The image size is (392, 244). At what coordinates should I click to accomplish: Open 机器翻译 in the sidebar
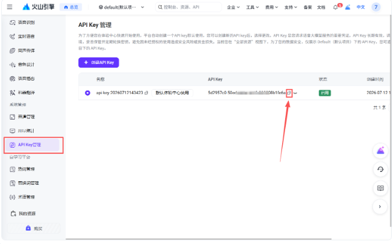click(x=22, y=92)
